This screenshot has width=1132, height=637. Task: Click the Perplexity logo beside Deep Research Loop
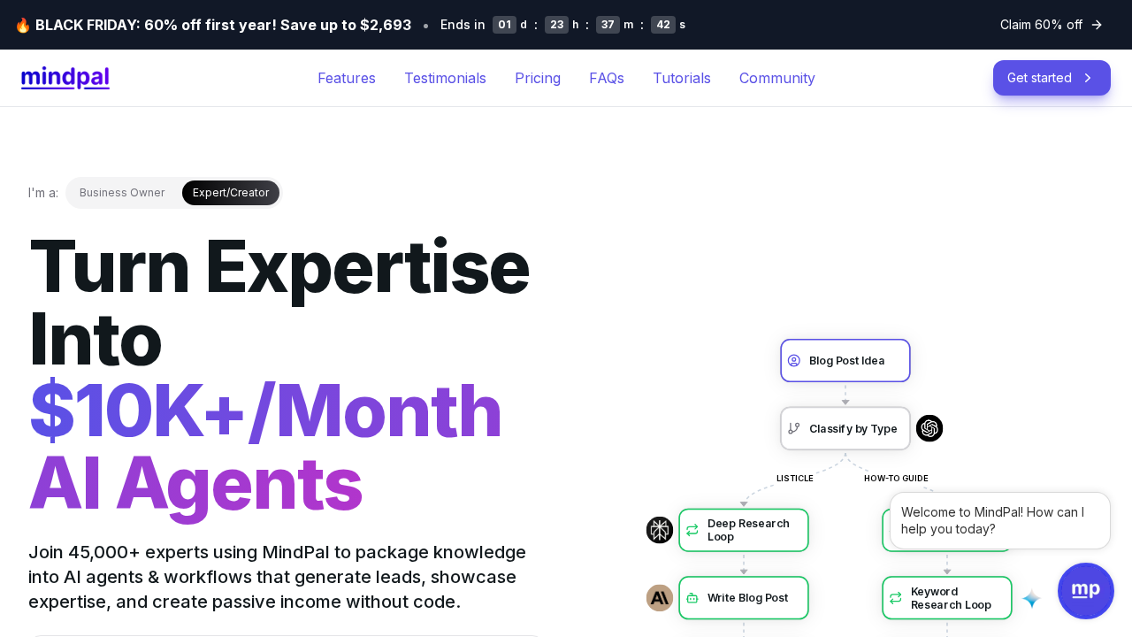pos(659,530)
